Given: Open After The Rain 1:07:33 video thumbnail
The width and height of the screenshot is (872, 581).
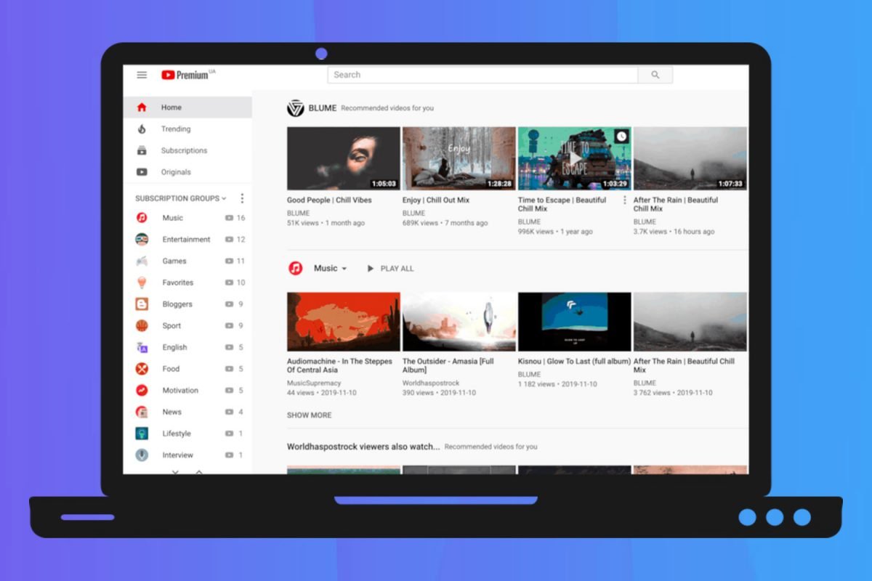Looking at the screenshot, I should (x=690, y=158).
